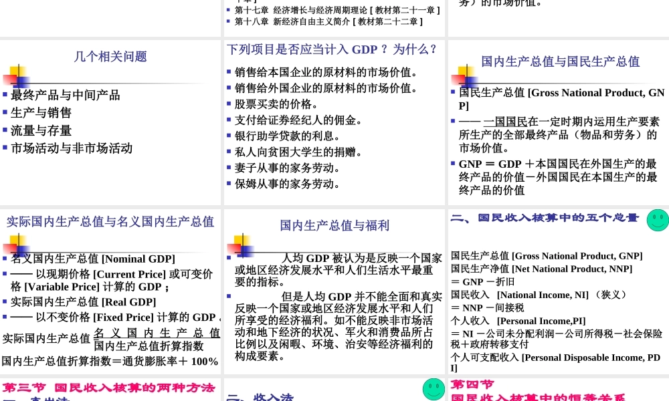669x401 pixels.
Task: Click the bullet square before 妻子从事的家务劳动
Action: click(x=229, y=168)
